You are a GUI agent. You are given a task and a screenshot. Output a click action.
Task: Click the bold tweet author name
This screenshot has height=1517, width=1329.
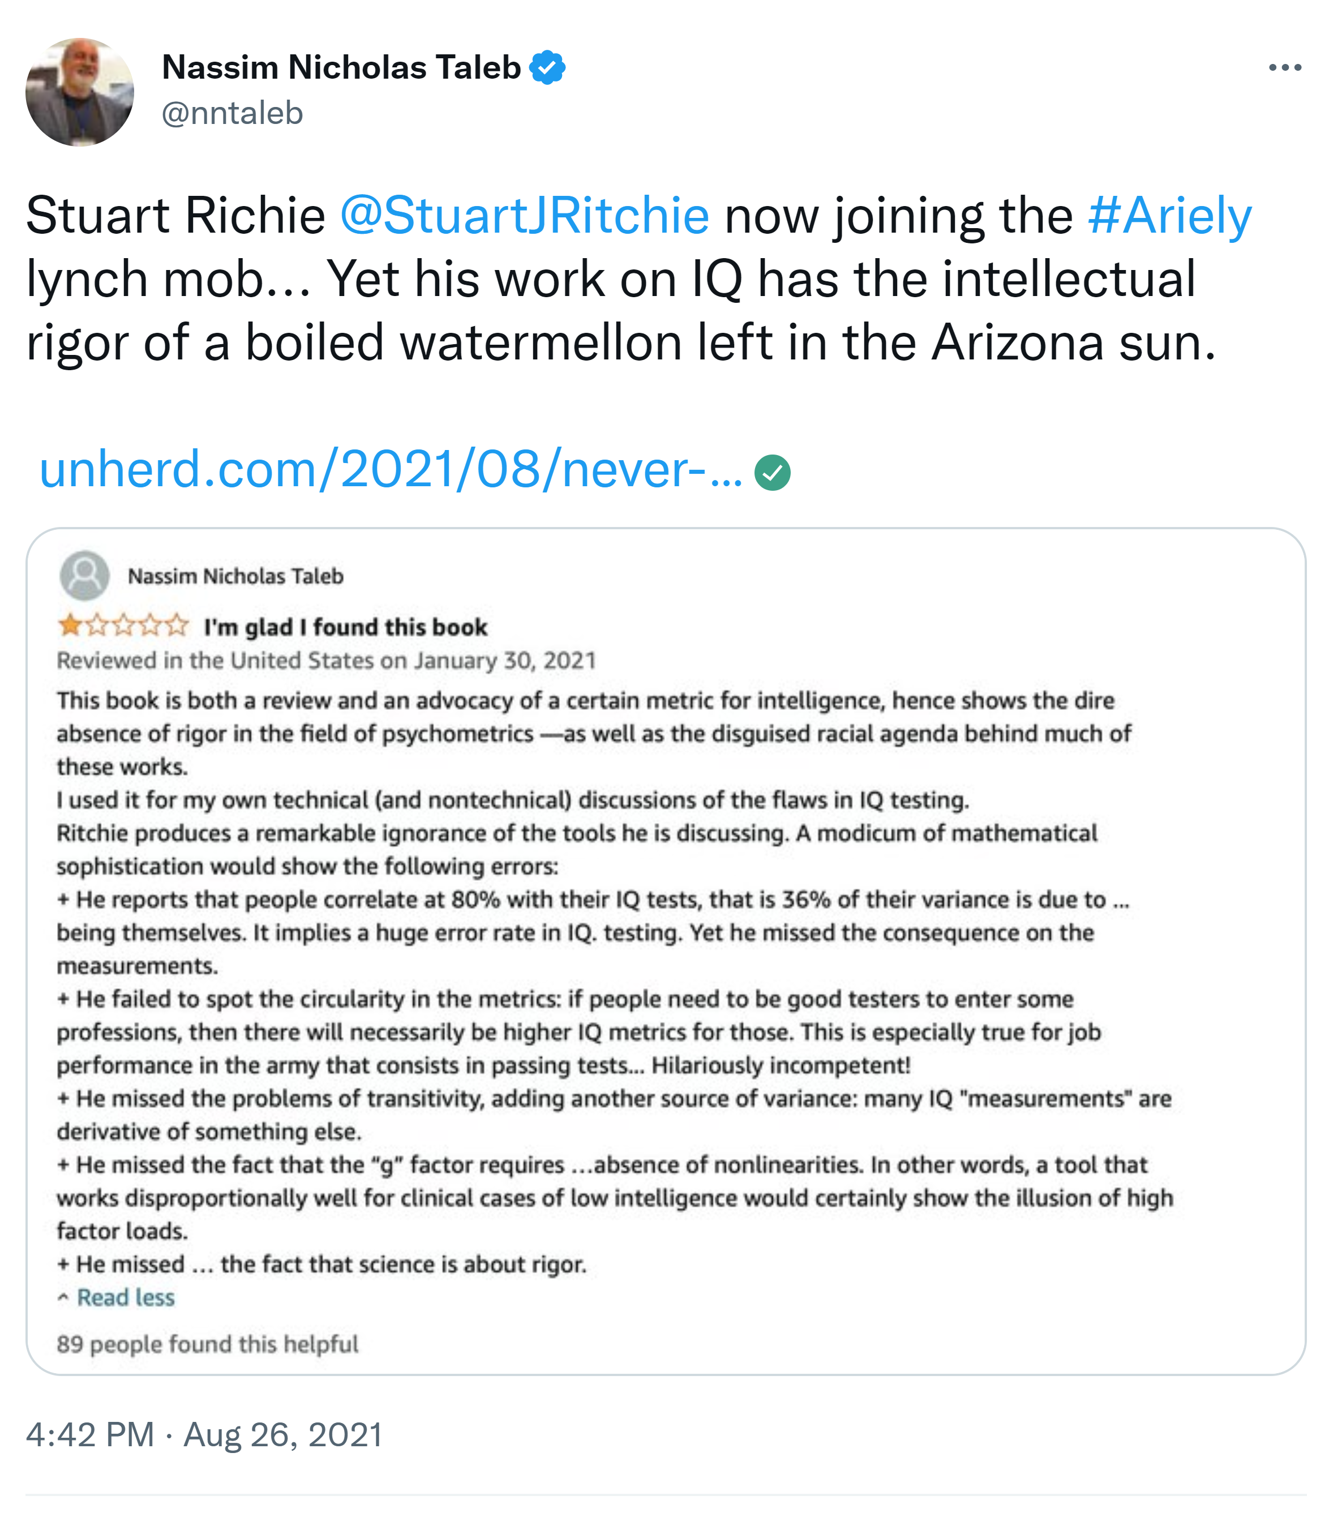click(x=341, y=67)
